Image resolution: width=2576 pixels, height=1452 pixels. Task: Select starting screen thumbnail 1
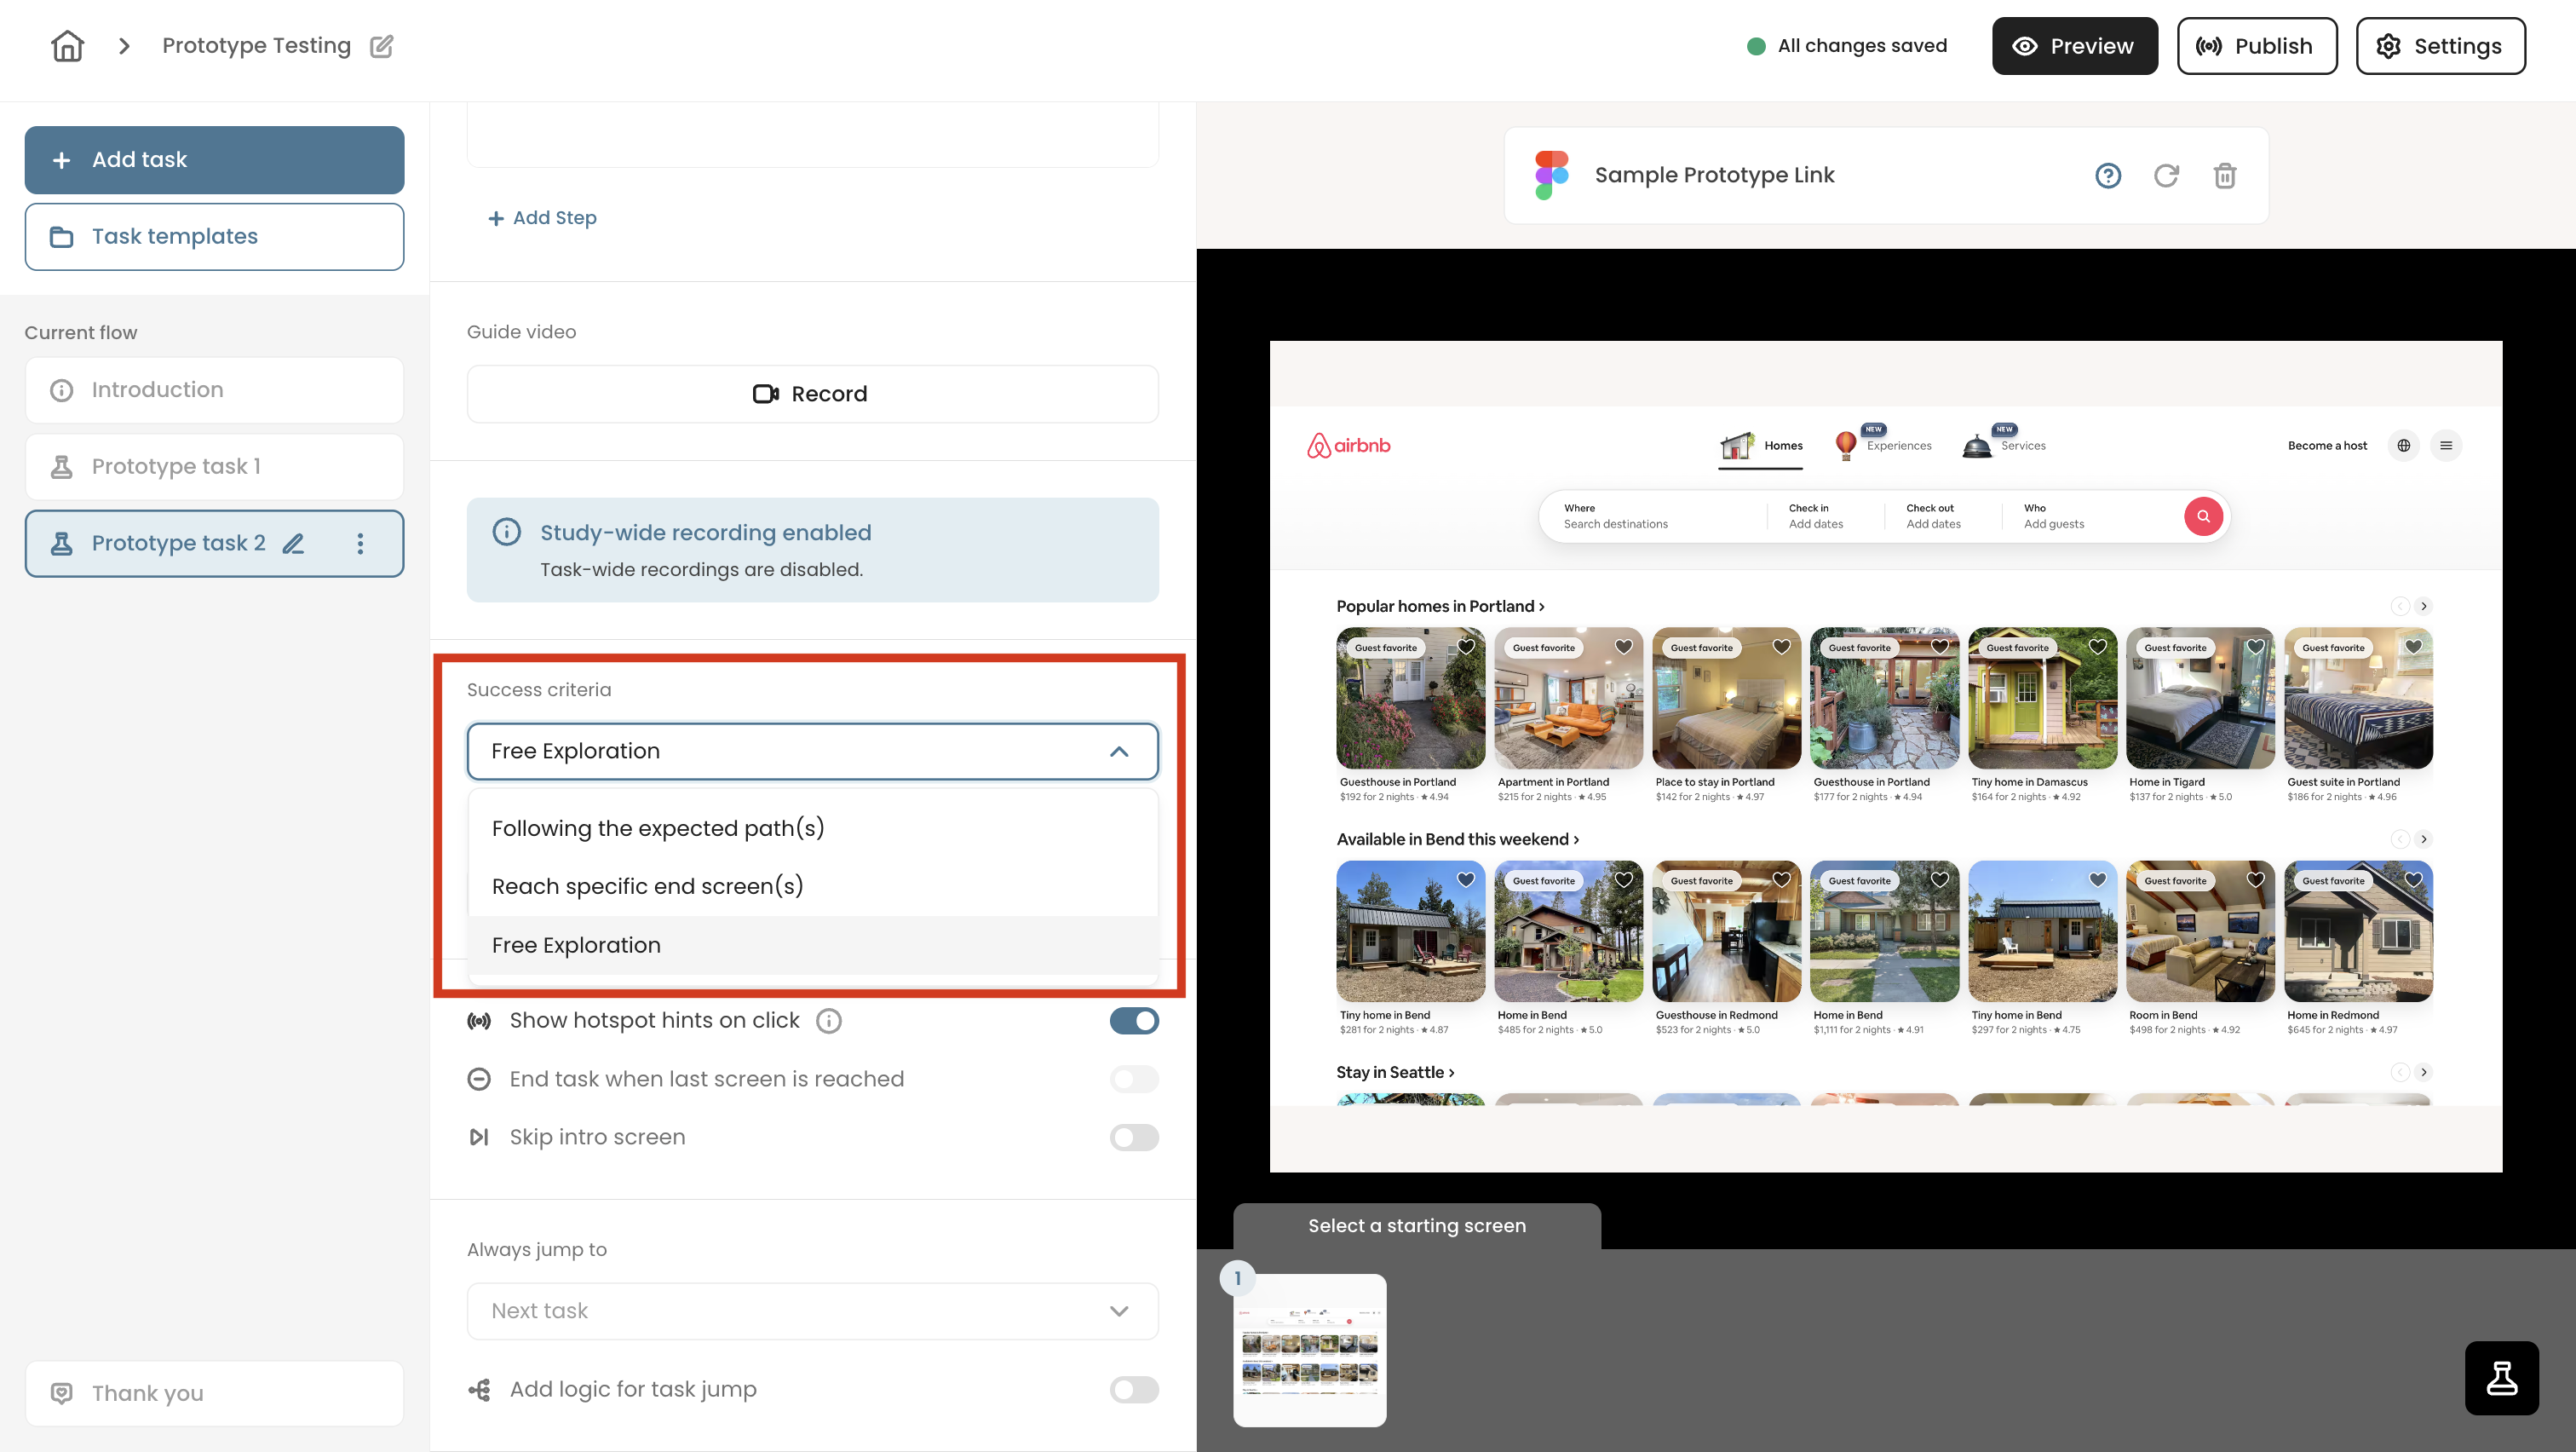[1309, 1350]
